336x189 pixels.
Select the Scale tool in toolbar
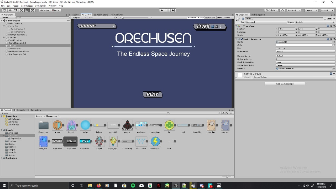tap(21, 10)
